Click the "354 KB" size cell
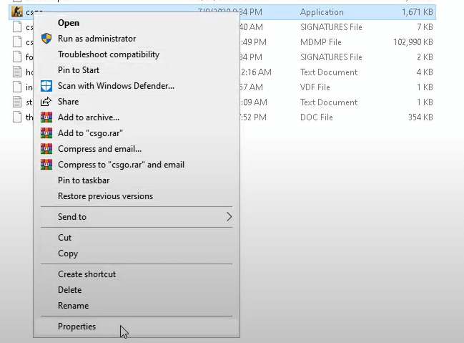Viewport: 464px width, 343px height. [x=420, y=117]
